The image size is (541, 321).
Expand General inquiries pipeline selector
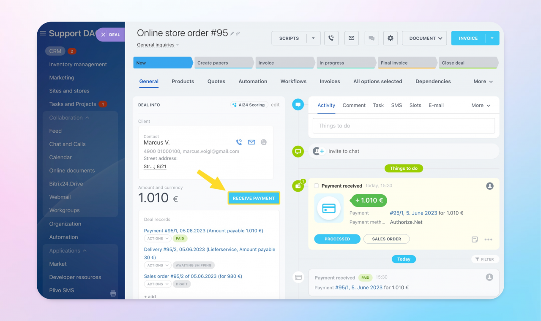point(158,45)
